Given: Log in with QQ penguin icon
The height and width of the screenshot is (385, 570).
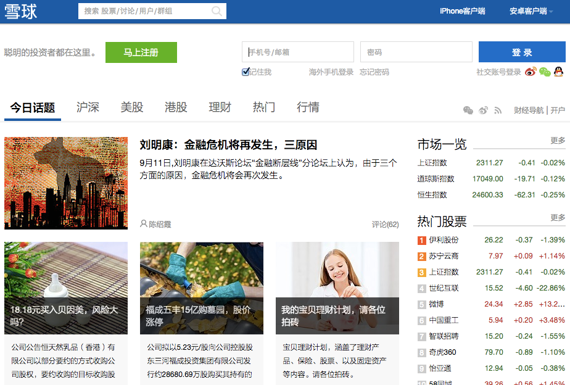Looking at the screenshot, I should point(559,72).
